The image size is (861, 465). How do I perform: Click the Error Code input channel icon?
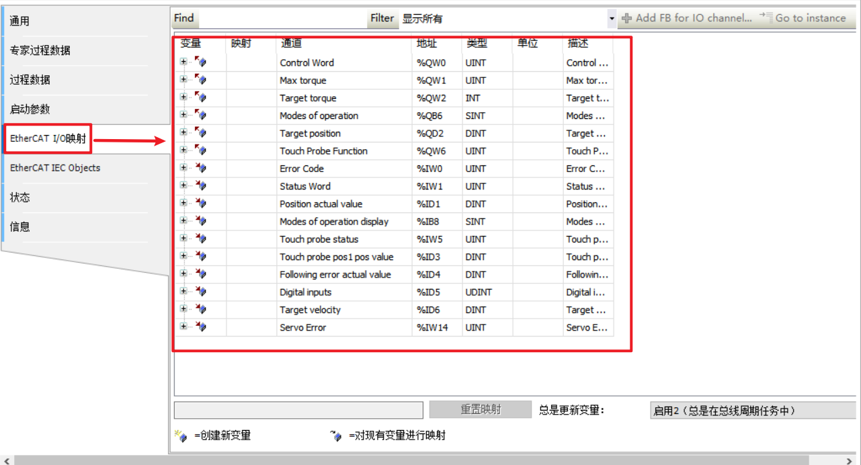(x=201, y=168)
